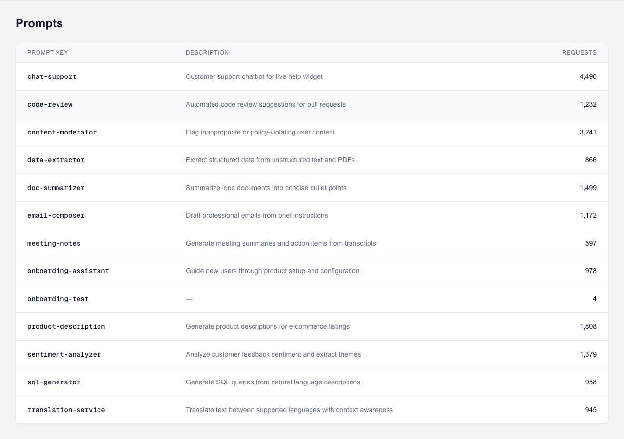Screen dimensions: 624x439
Task: Click the Description column header
Action: click(x=207, y=53)
